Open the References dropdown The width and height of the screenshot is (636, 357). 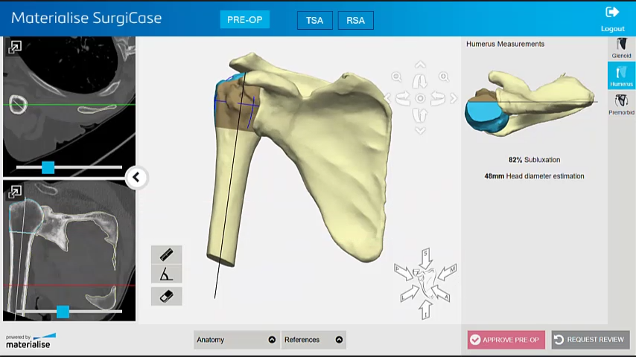point(313,340)
